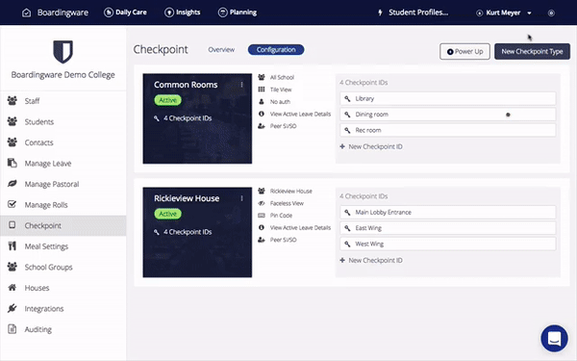Open Manage Leave from sidebar
Viewport: 577px width, 361px height.
tap(63, 164)
